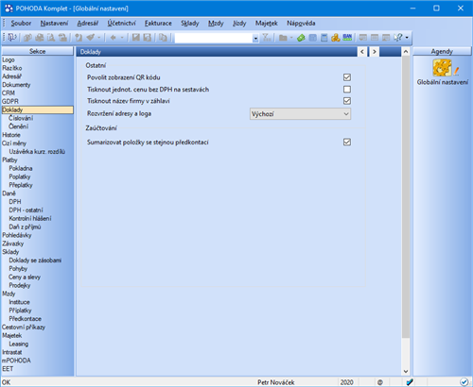This screenshot has height=387, width=473.
Task: Open the Nastavení menu
Action: click(54, 23)
